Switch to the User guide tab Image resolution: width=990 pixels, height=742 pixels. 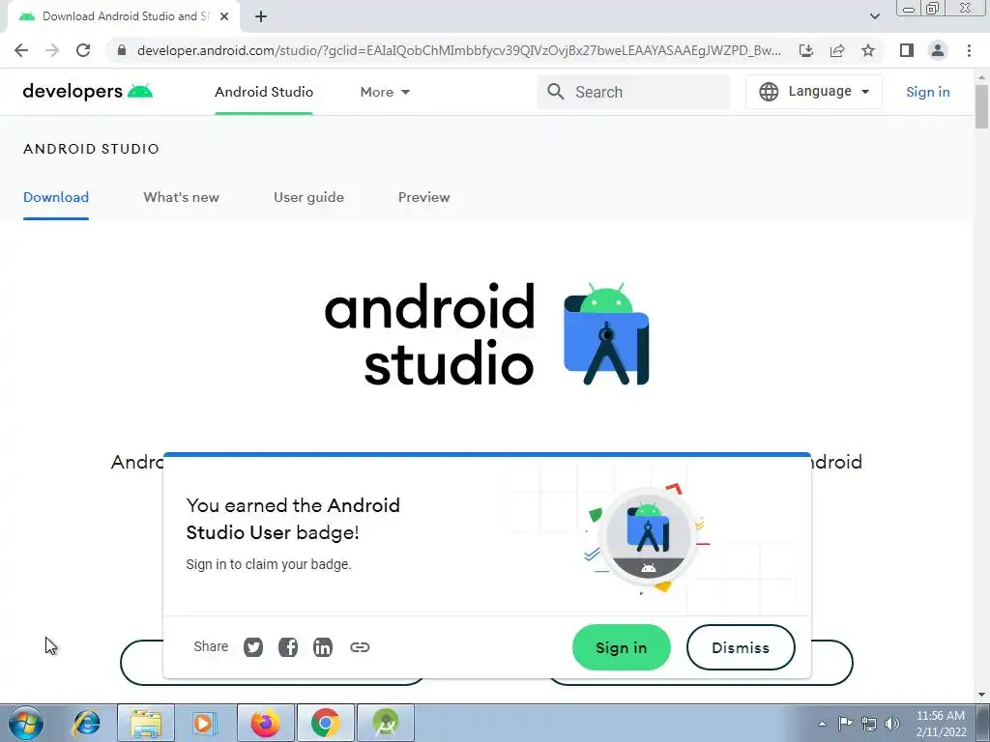point(308,197)
